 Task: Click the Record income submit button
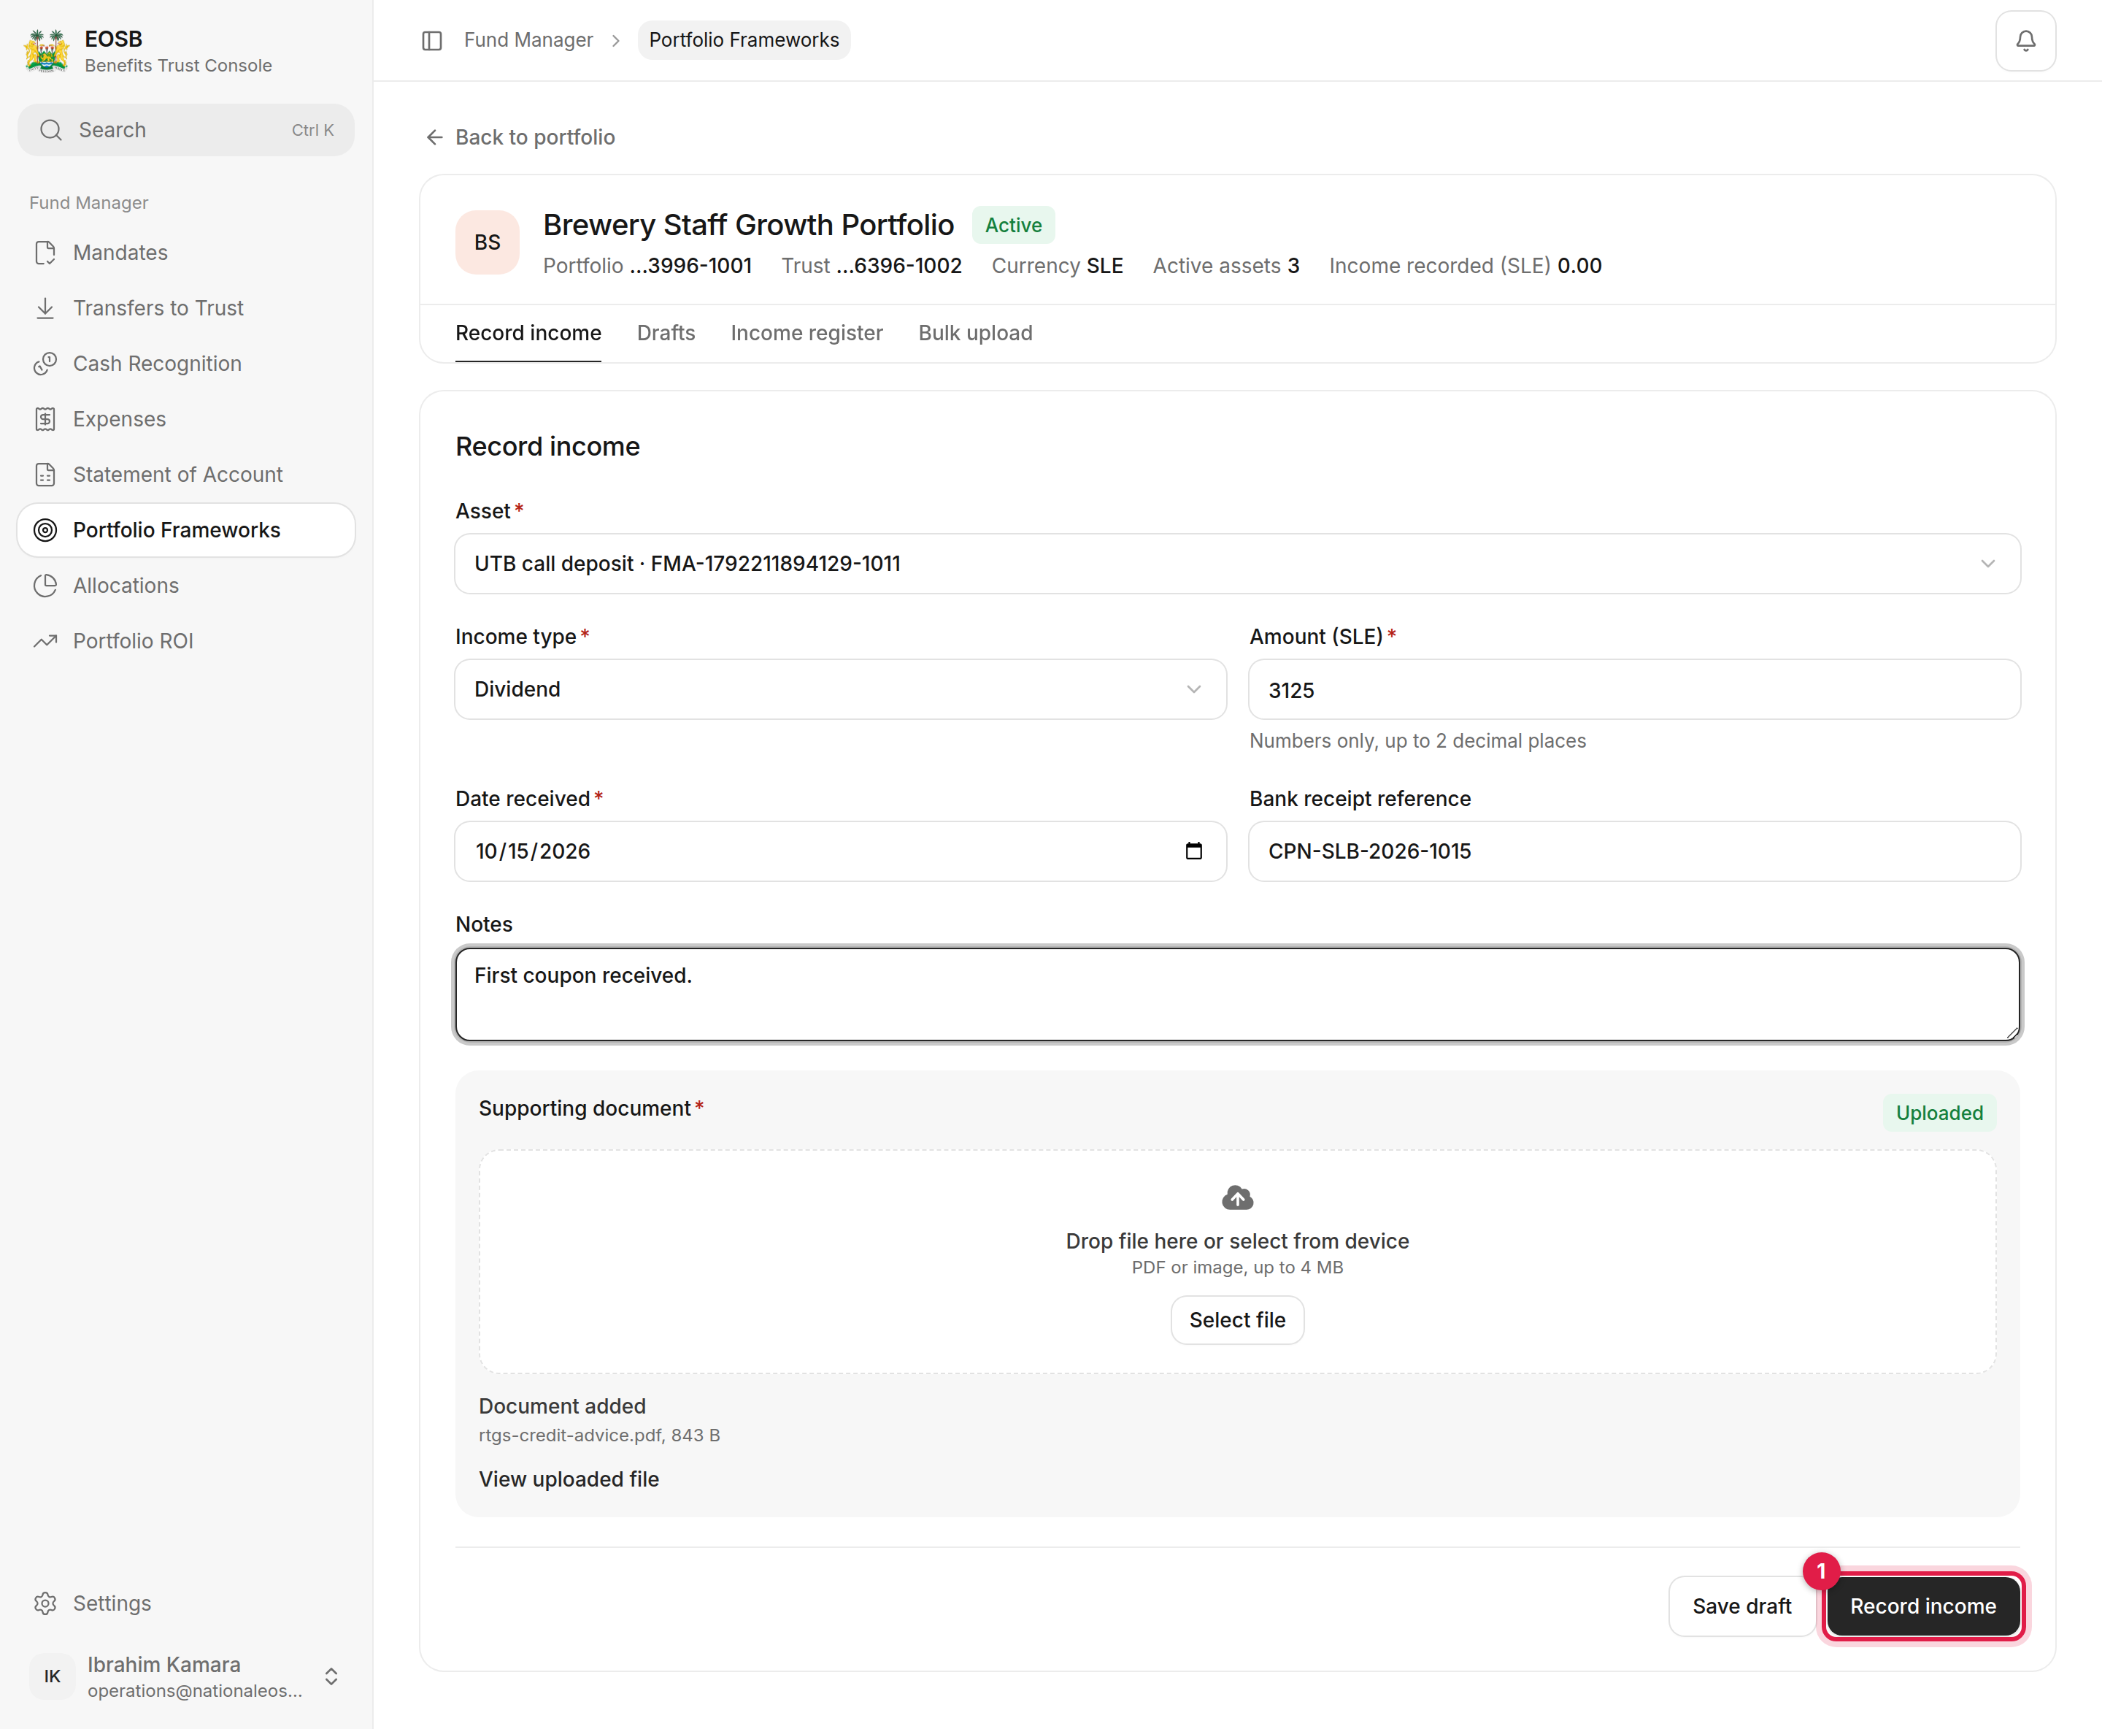pos(1922,1606)
